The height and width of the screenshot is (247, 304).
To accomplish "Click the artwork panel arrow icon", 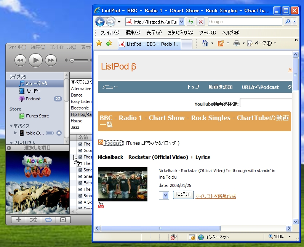I will 9,148.
